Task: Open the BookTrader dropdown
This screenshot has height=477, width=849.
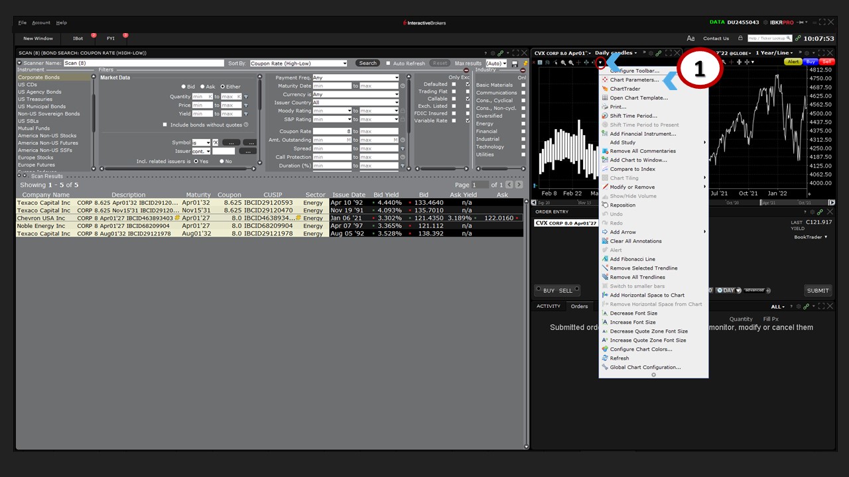Action: pos(811,237)
